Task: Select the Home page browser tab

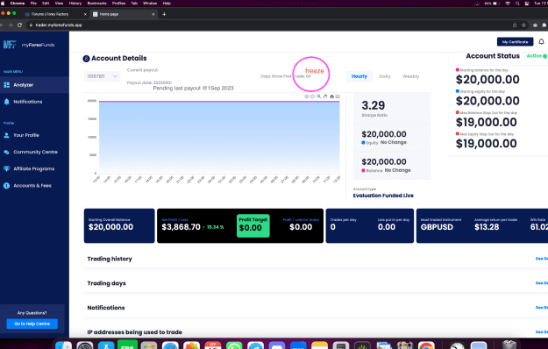Action: [123, 14]
